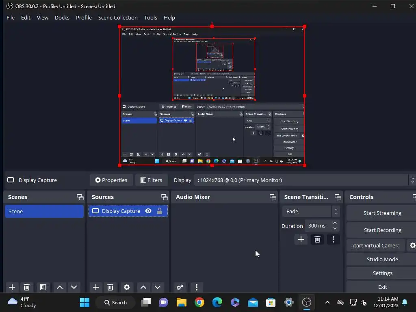416x312 pixels.
Task: Select the Scene item in Scenes list
Action: [44, 211]
